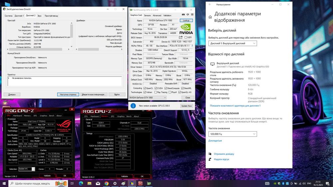This screenshot has height=187, width=333.
Task: Click Close button in GPU-Z
Action: pos(187,98)
